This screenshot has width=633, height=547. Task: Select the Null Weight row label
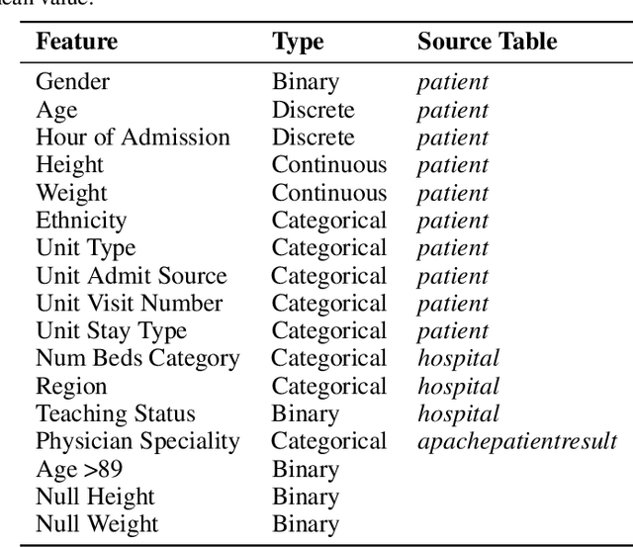[97, 525]
